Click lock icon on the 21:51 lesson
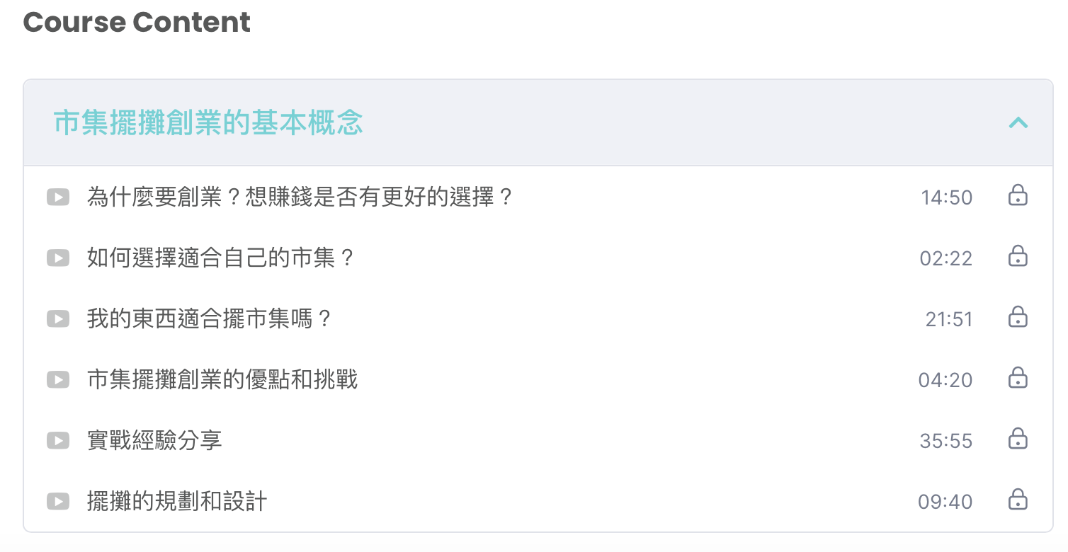 click(x=1018, y=317)
